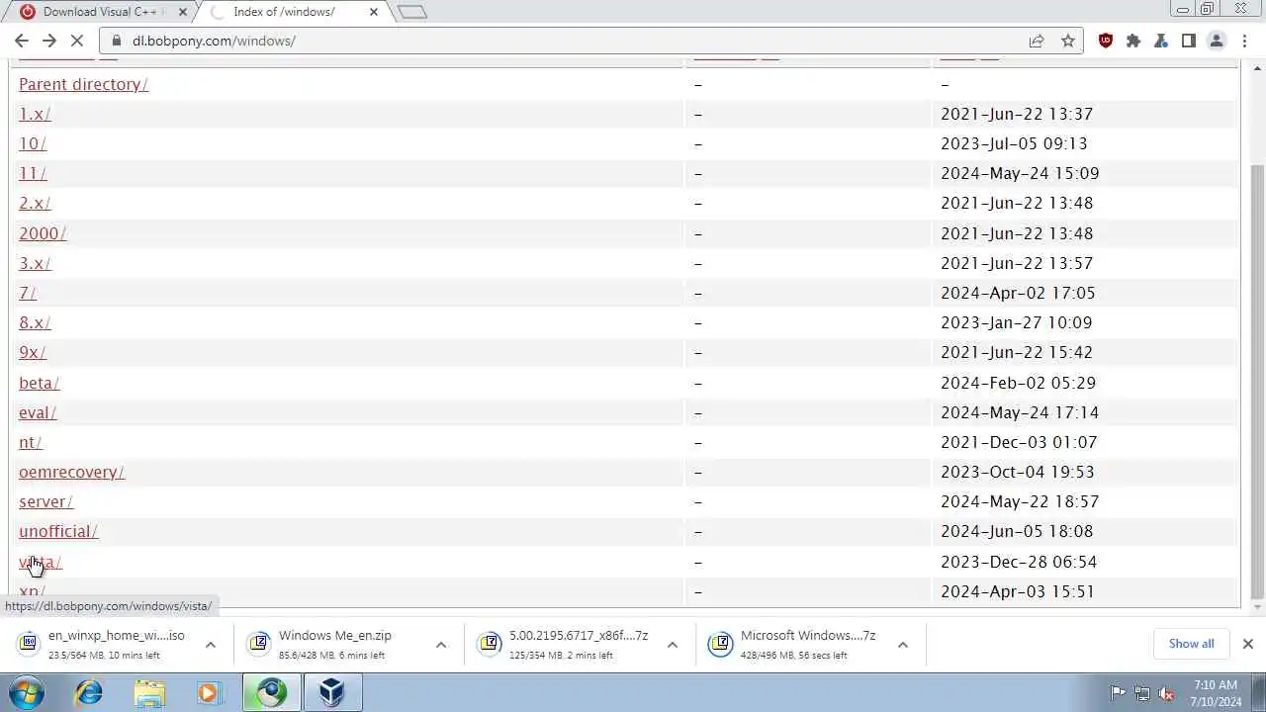Open the oemrecovery/ folder link
The width and height of the screenshot is (1266, 712).
pyautogui.click(x=71, y=472)
